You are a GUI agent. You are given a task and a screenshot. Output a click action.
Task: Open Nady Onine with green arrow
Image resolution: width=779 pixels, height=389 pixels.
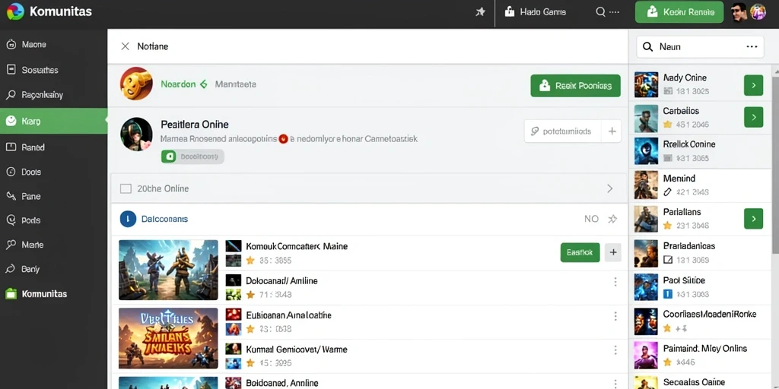pyautogui.click(x=753, y=85)
